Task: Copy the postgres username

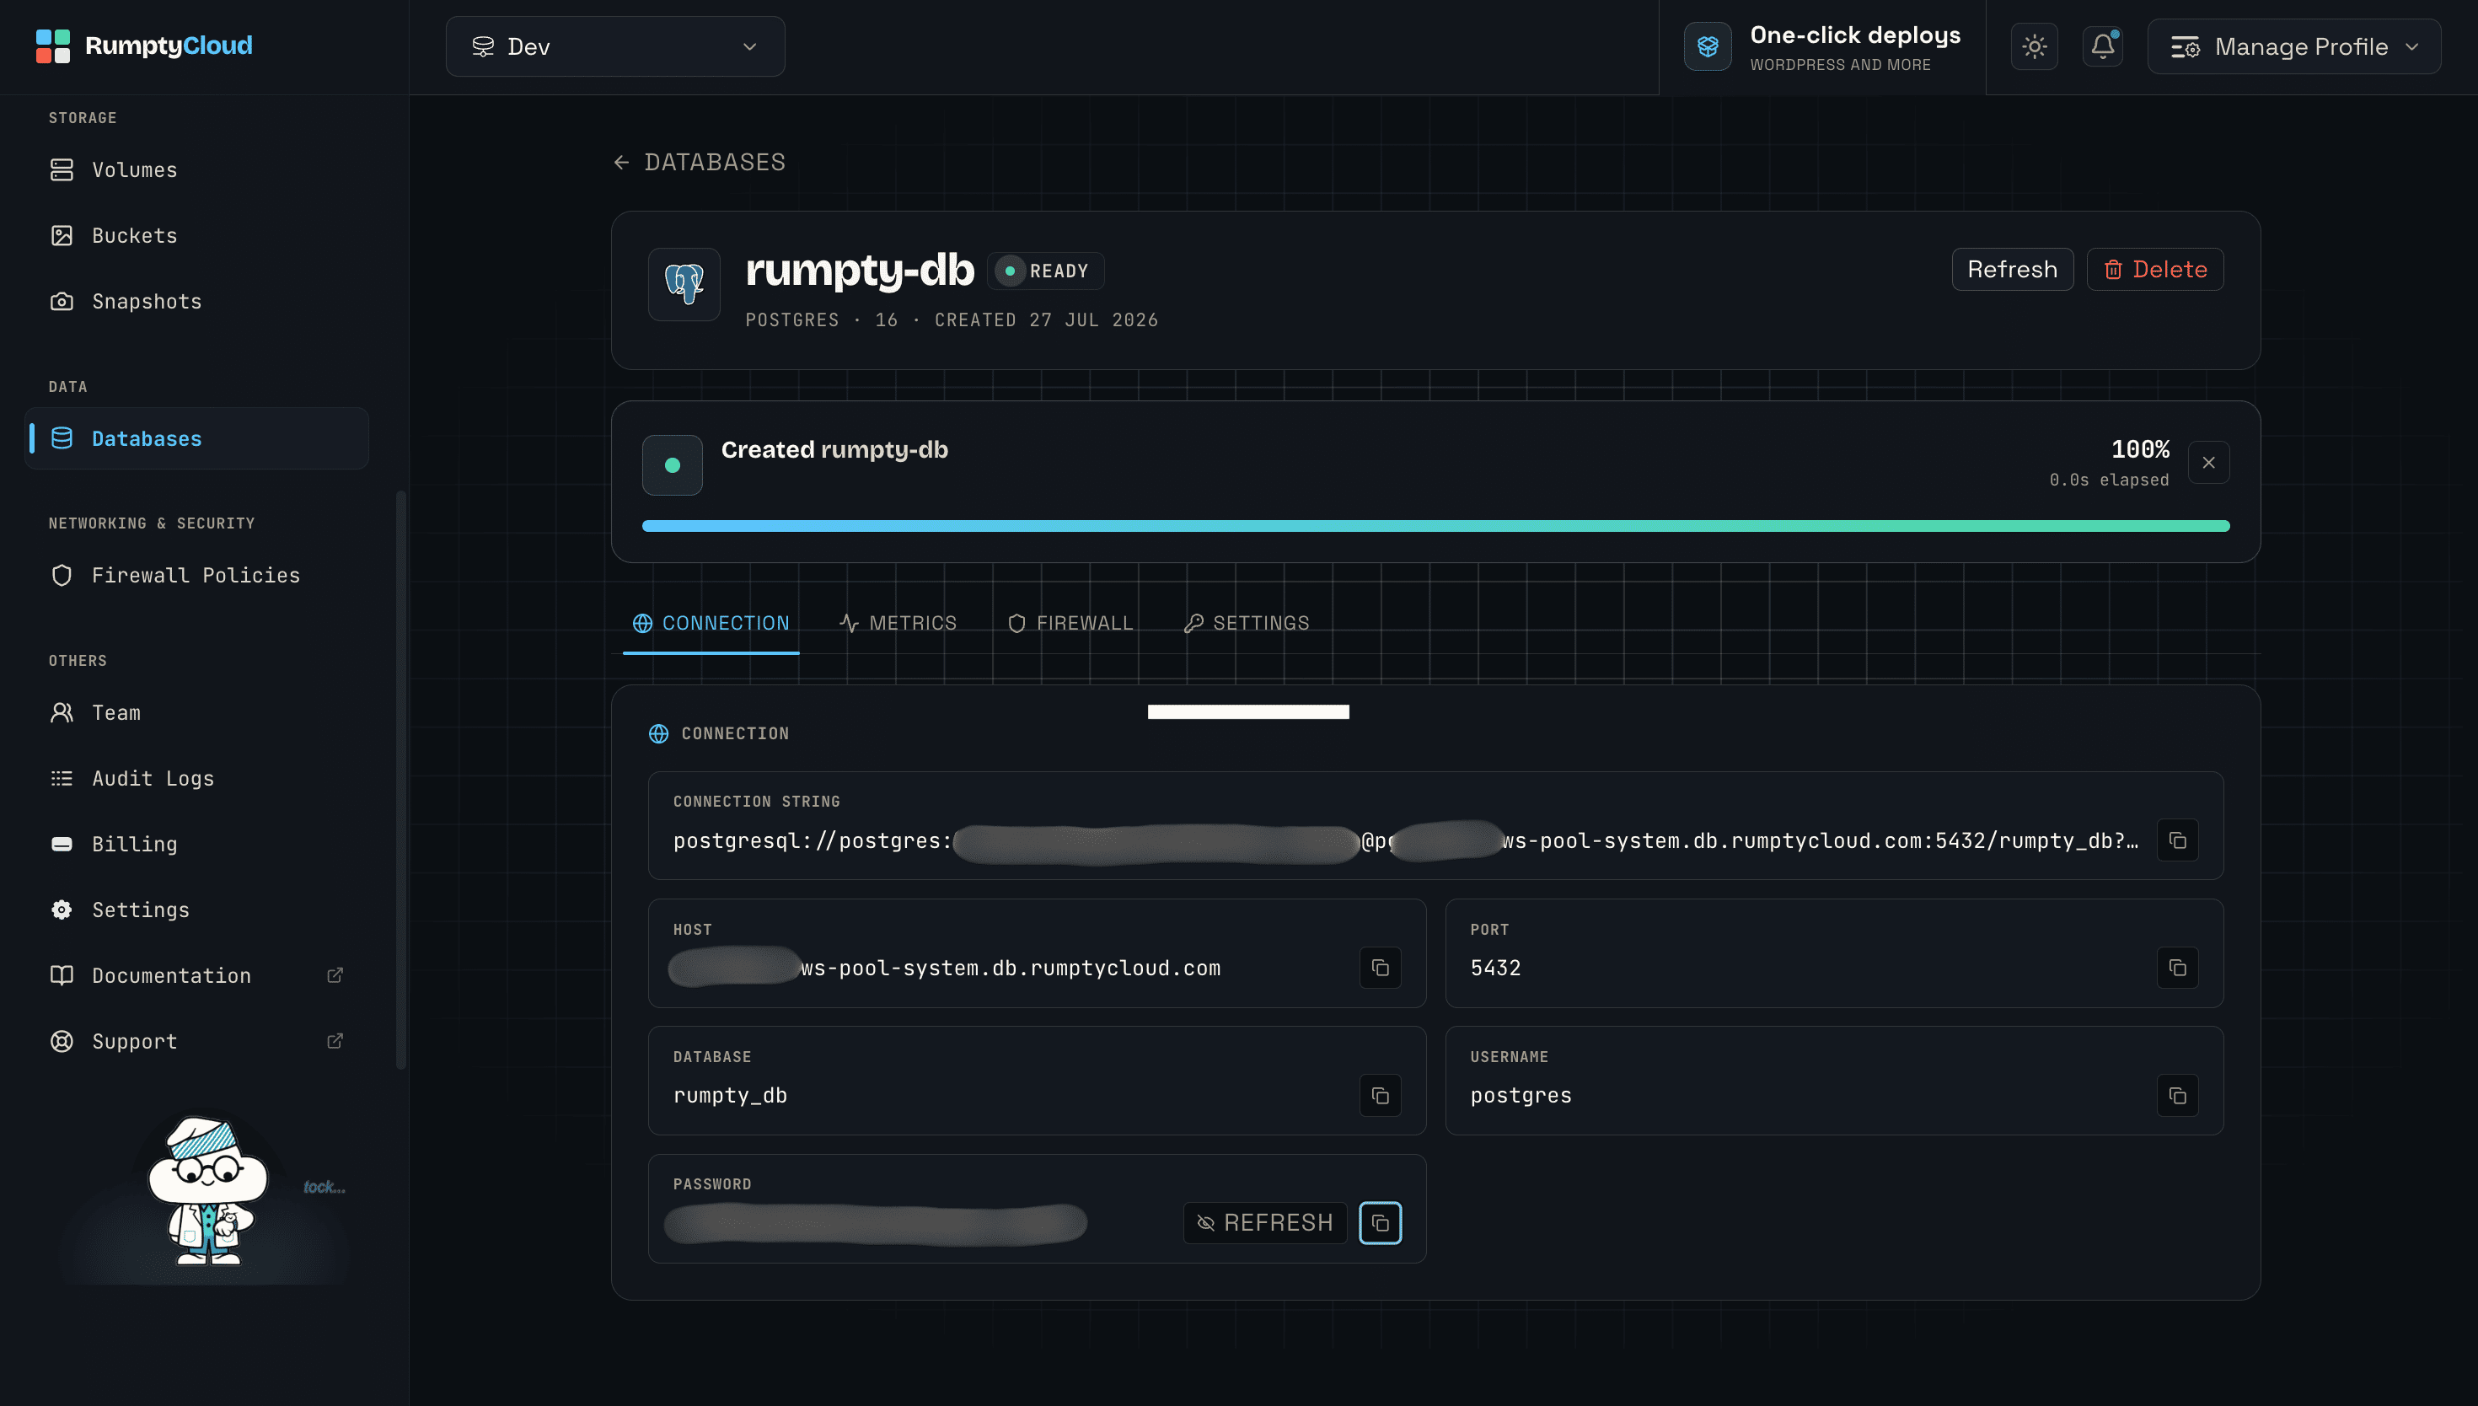Action: [2177, 1095]
